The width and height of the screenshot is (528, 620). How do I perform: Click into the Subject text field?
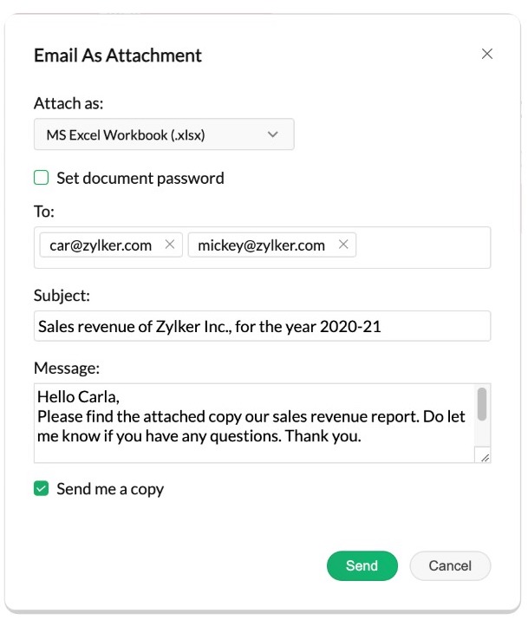coord(263,327)
